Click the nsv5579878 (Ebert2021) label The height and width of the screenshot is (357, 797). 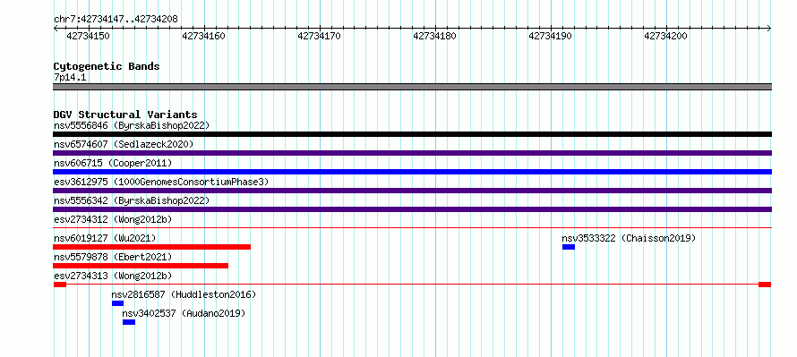click(113, 257)
